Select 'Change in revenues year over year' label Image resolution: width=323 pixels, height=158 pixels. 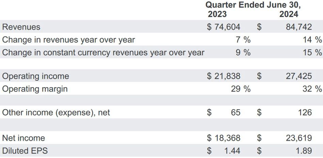(x=68, y=40)
